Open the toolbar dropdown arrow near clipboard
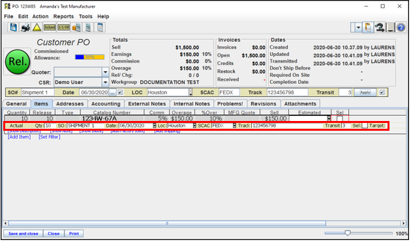 [x=358, y=27]
